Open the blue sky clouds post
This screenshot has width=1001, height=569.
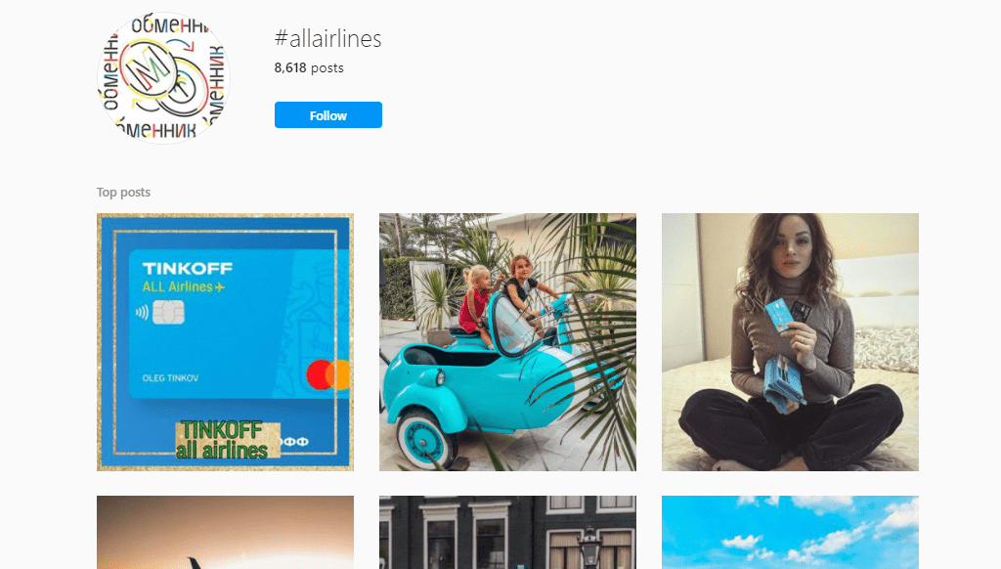click(790, 533)
